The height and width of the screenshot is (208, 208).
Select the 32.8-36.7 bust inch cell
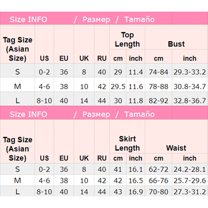point(190,101)
